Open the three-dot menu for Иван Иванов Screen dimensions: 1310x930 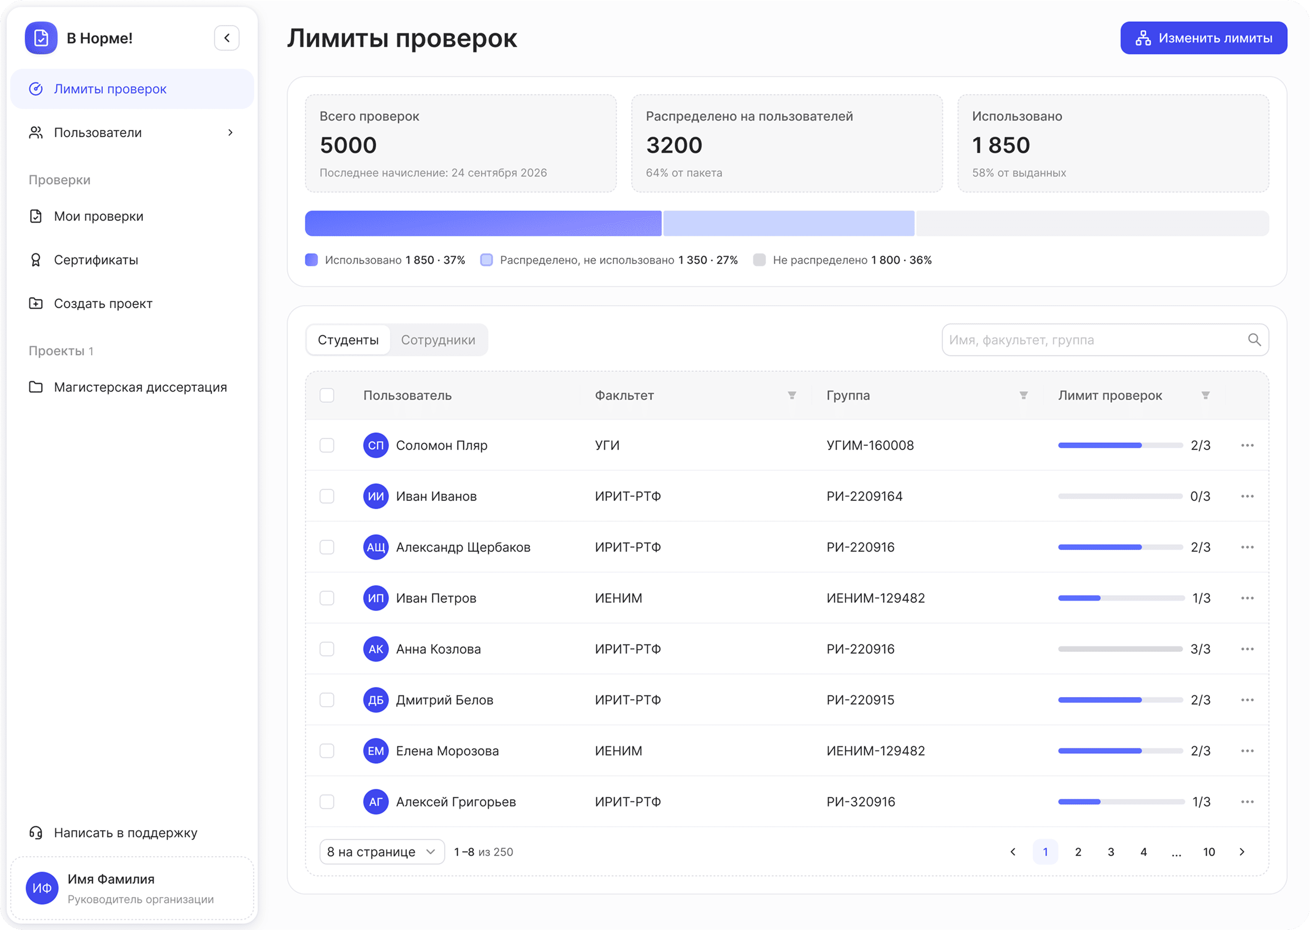click(x=1248, y=496)
